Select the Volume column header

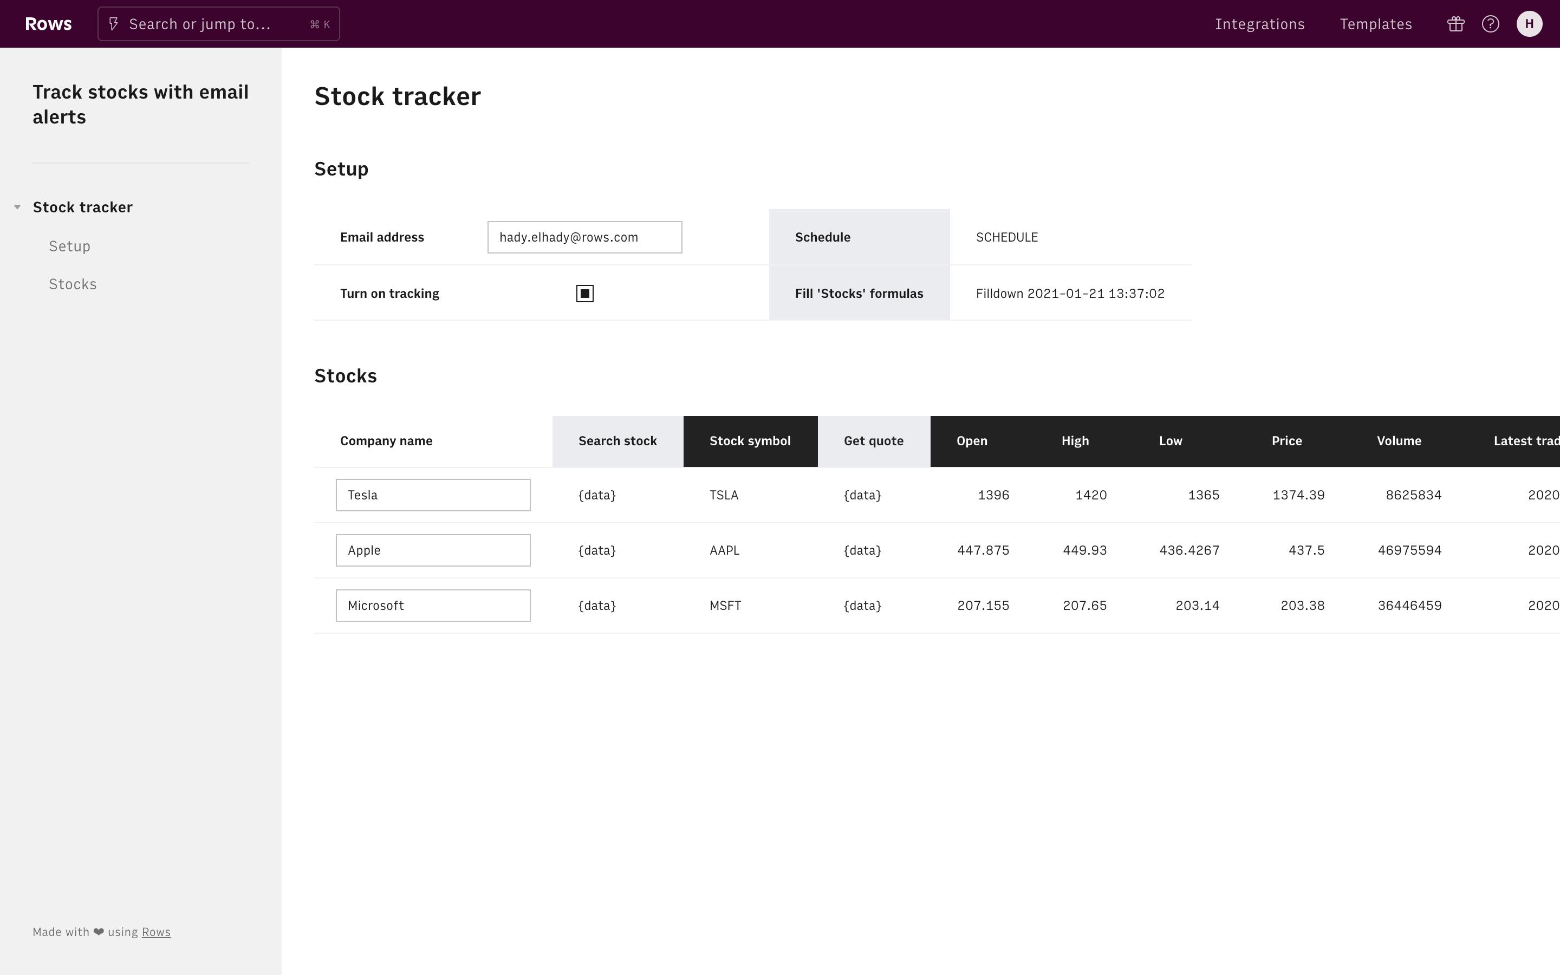(x=1399, y=441)
